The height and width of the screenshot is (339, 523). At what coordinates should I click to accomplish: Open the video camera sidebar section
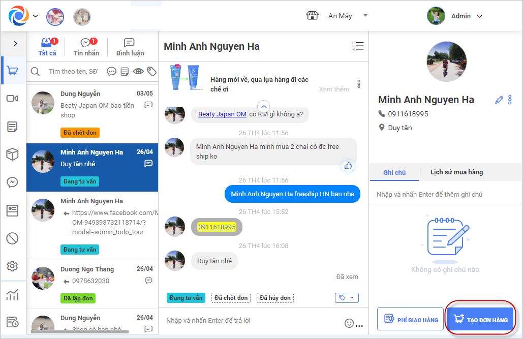point(13,99)
